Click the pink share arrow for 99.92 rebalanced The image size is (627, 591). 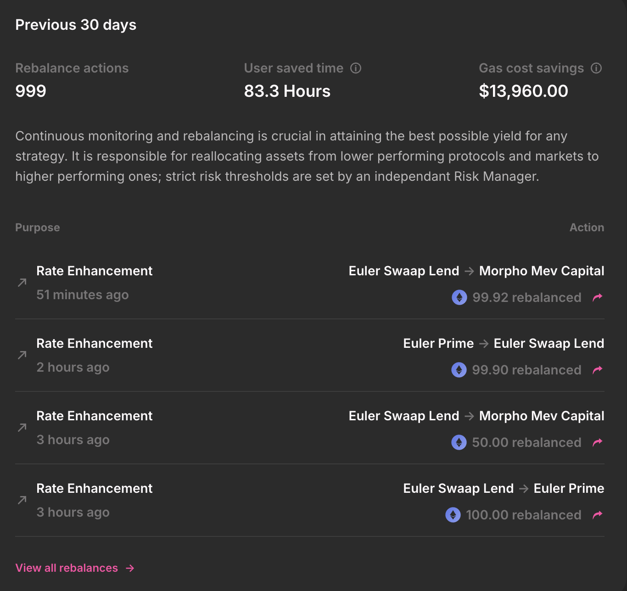click(x=597, y=297)
